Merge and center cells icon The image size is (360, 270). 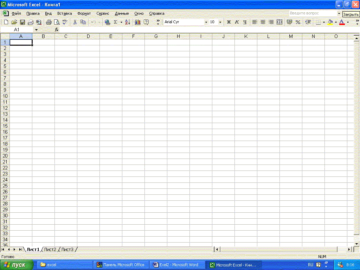tap(279, 22)
